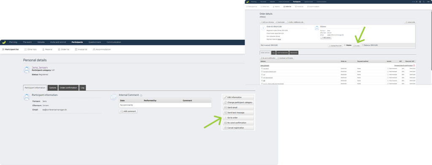
Task: Switch to the Options tab
Action: pyautogui.click(x=53, y=88)
